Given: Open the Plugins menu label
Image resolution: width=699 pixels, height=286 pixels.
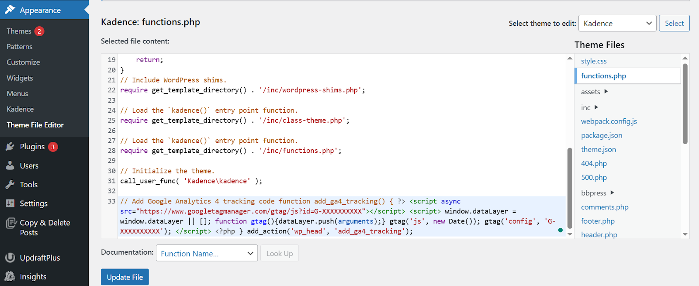Looking at the screenshot, I should (32, 147).
